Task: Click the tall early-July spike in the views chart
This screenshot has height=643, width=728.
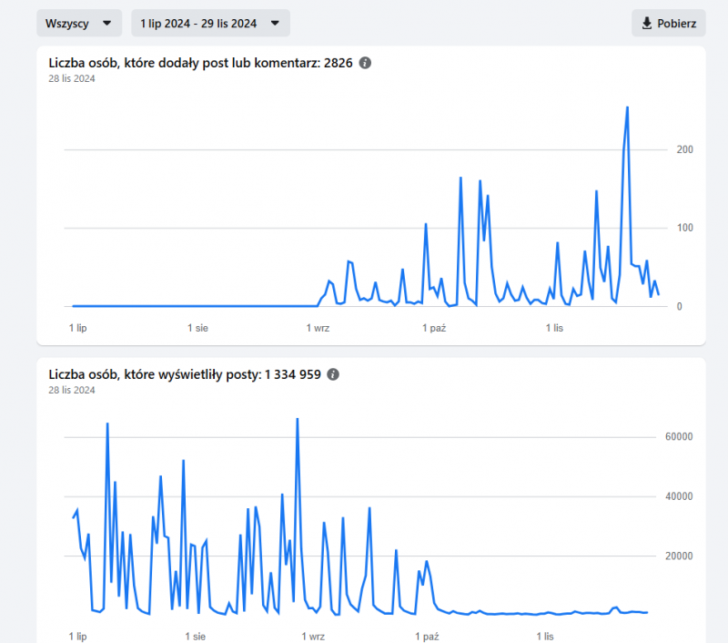Action: (107, 424)
